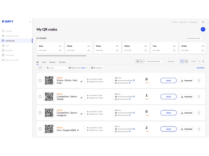Image resolution: width=209 pixels, height=156 pixels.
Task: Switch to the Dynamic tab
Action: coord(52,62)
